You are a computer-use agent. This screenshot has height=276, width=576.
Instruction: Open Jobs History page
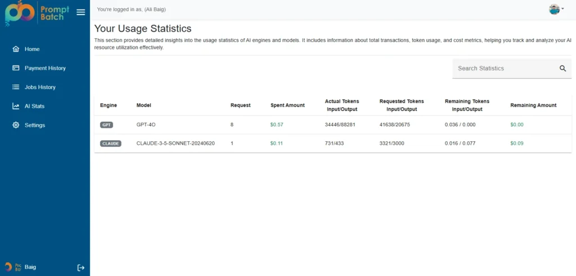40,88
